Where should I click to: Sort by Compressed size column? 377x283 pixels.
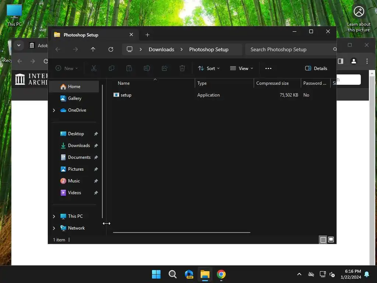[x=277, y=83]
